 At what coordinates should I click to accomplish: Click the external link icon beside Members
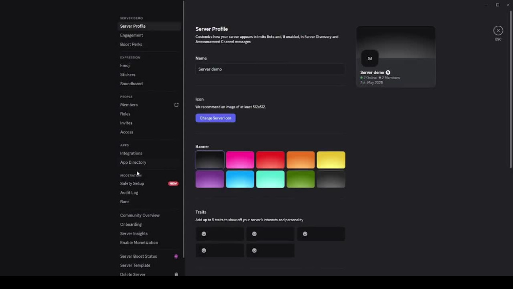176,105
